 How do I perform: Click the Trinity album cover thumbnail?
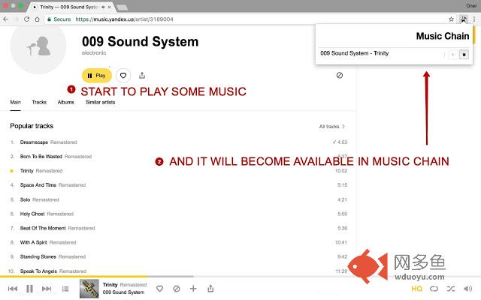pyautogui.click(x=89, y=288)
